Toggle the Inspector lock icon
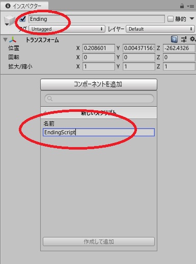Viewport: 196px width, 264px height. (x=182, y=6)
